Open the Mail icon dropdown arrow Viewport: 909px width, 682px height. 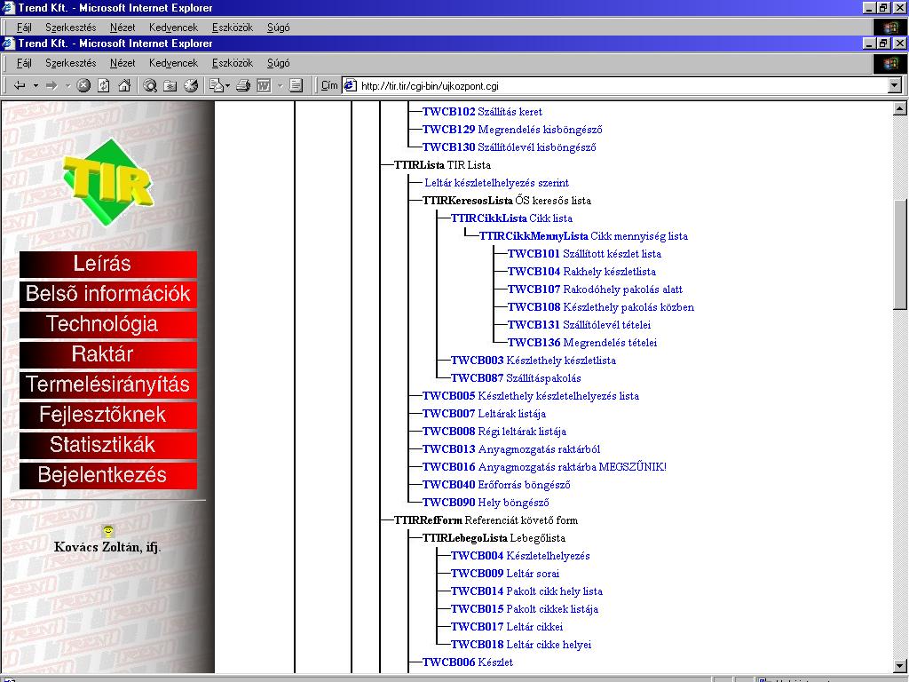click(228, 86)
